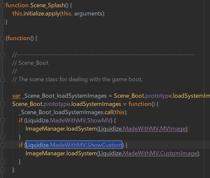This screenshot has width=210, height=178.
Task: Click fold-end marker at final '};' line
Action: [3, 170]
